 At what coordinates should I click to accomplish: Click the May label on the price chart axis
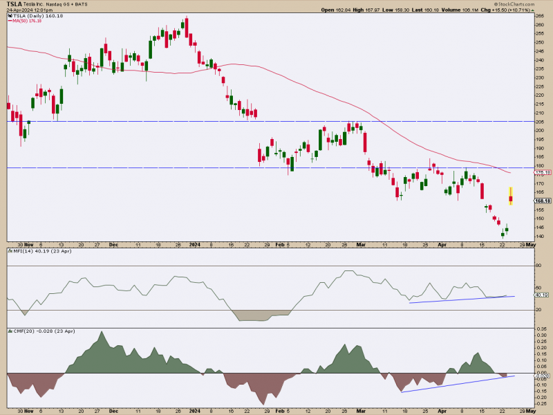(x=531, y=245)
